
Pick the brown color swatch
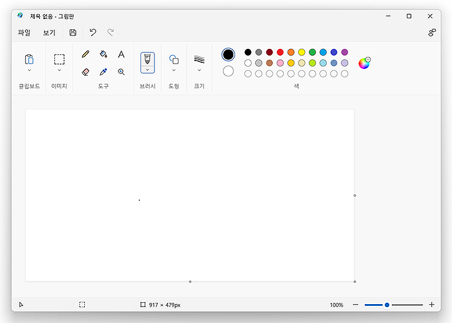pos(269,63)
